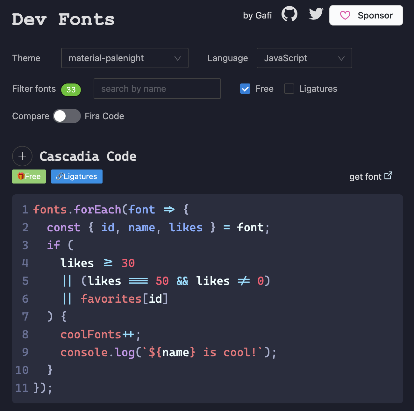Expand the Language dropdown showing JavaScript
Viewport: 414px width, 411px height.
click(304, 58)
